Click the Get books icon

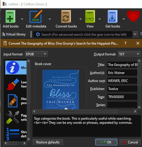pos(112,16)
